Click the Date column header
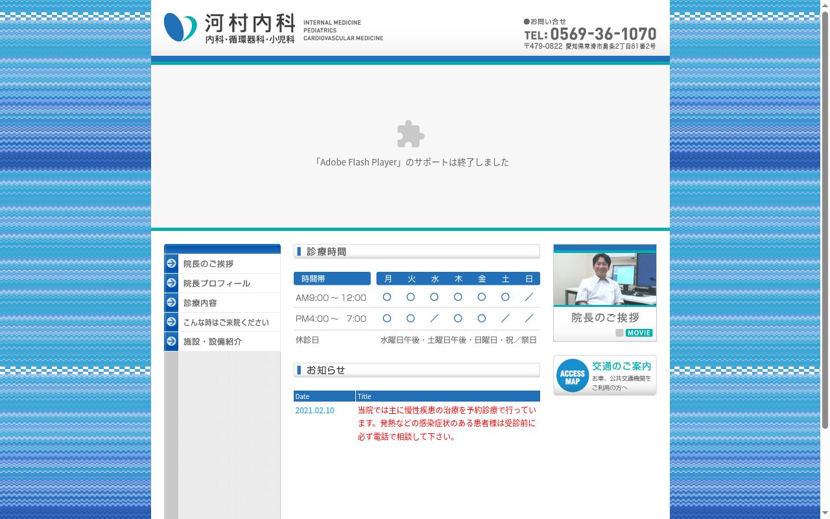This screenshot has height=519, width=830. tap(324, 396)
